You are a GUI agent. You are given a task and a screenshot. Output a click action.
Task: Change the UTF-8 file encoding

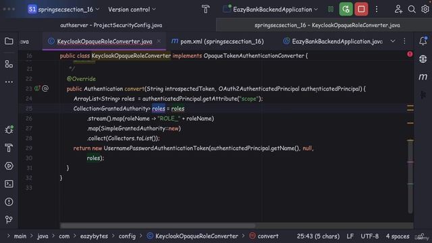(x=369, y=236)
